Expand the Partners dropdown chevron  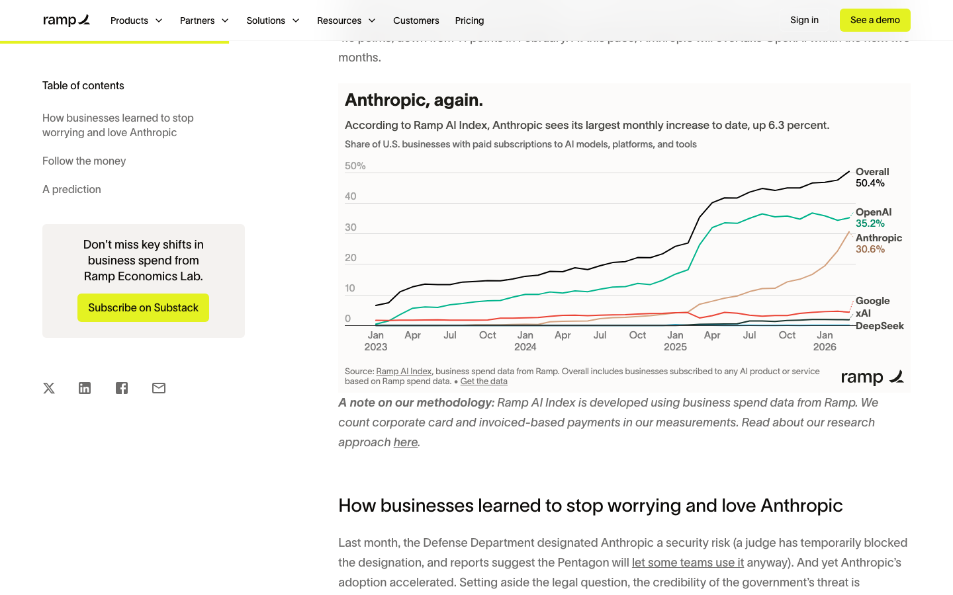click(225, 20)
